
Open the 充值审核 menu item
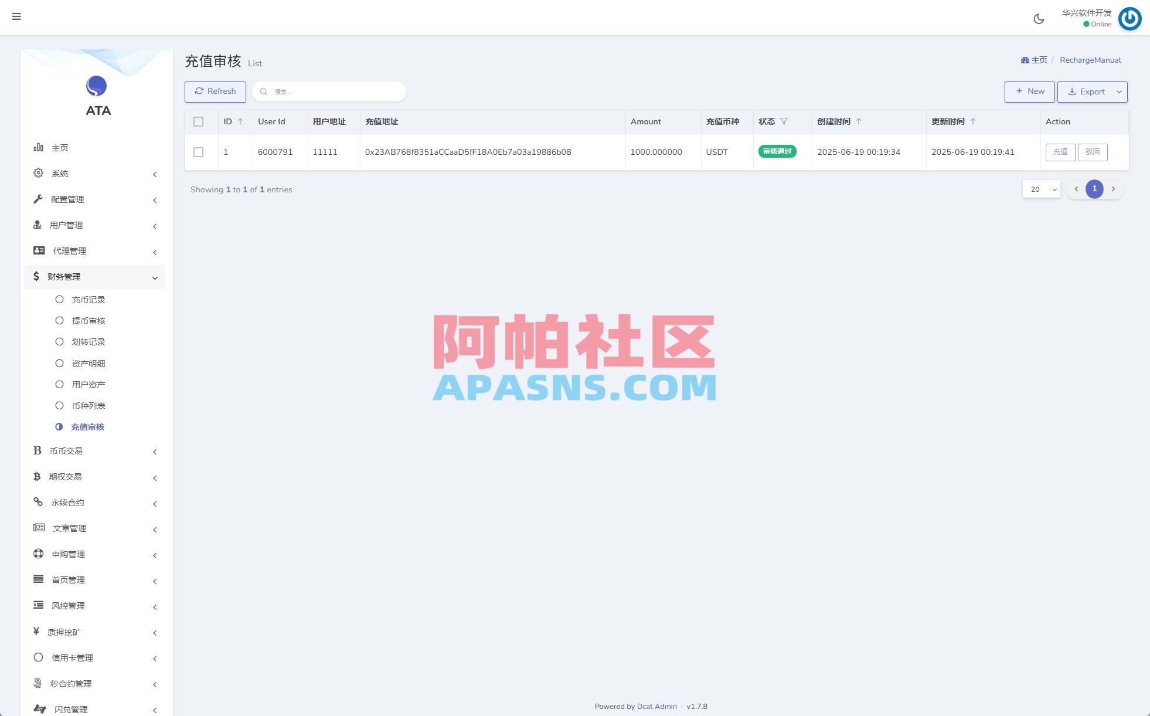(x=88, y=427)
